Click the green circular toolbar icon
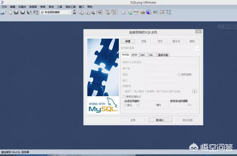237x156 pixels. (130, 12)
